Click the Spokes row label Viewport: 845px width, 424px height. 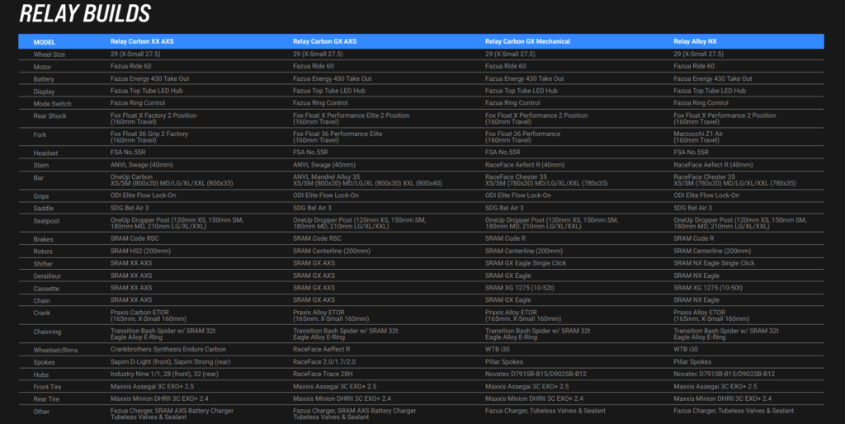tap(45, 363)
